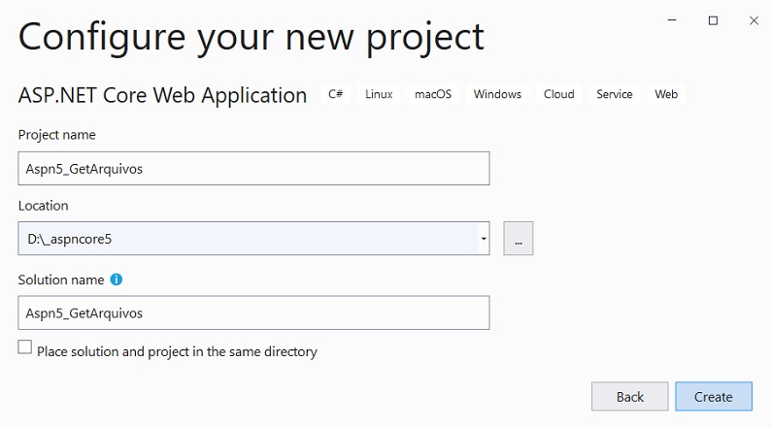This screenshot has width=772, height=428.
Task: Click the Solution name info icon
Action: click(x=117, y=280)
